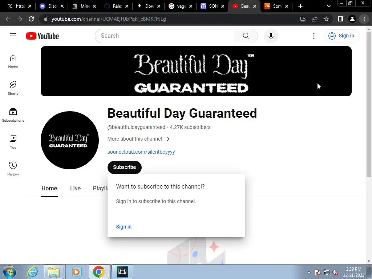Switch to the Download tab
The height and width of the screenshot is (279, 372).
(149, 6)
